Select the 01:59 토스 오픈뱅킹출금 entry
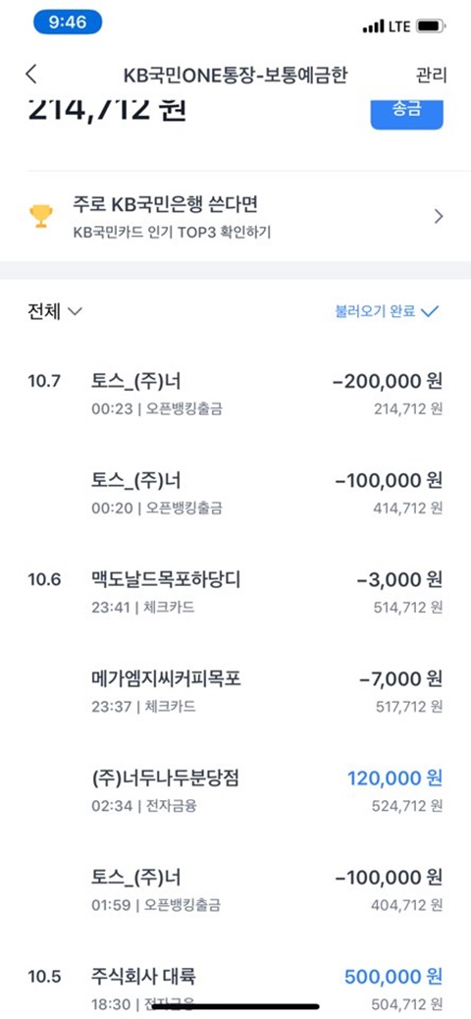The image size is (471, 1019). pos(235,889)
